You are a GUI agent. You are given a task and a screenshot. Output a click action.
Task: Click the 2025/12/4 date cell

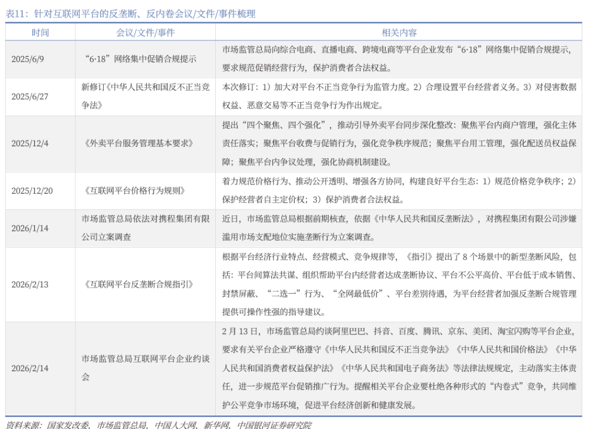(x=29, y=144)
